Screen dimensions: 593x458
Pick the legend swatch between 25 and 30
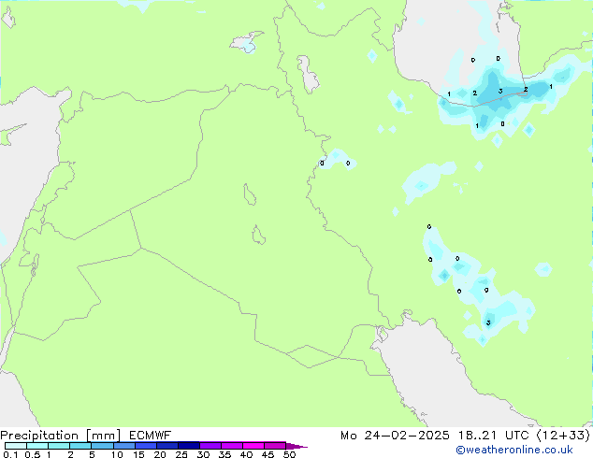(189, 446)
